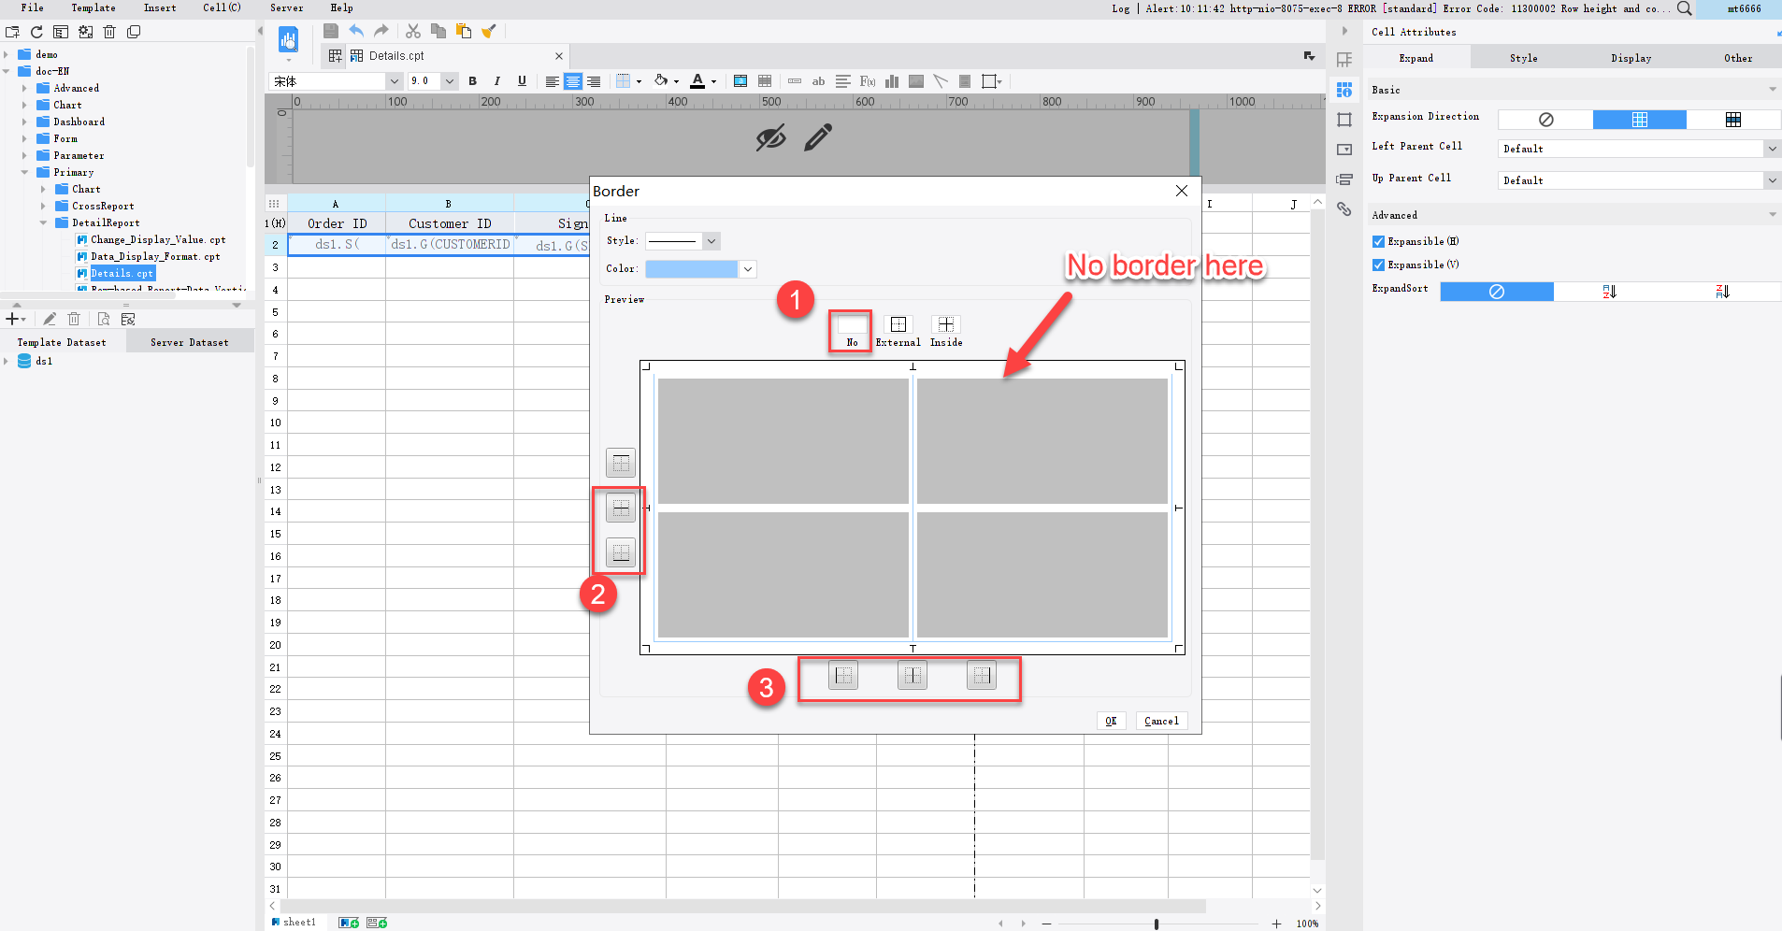Switch to the Display tab
The width and height of the screenshot is (1782, 931).
(1631, 58)
